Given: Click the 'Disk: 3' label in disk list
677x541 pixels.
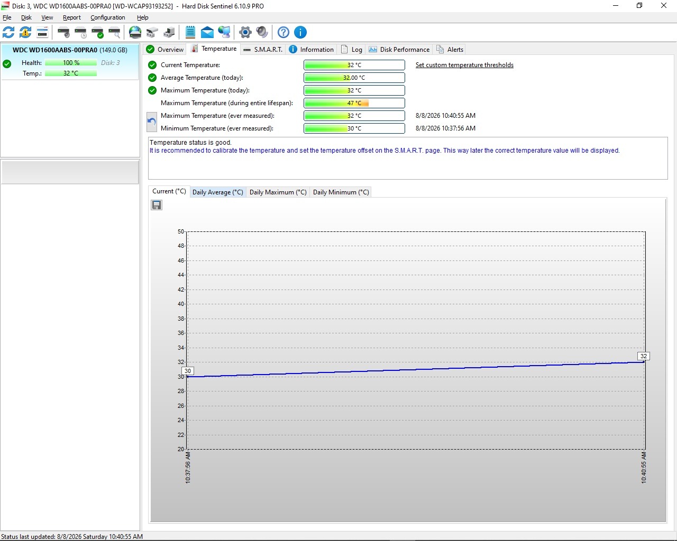Looking at the screenshot, I should 111,63.
